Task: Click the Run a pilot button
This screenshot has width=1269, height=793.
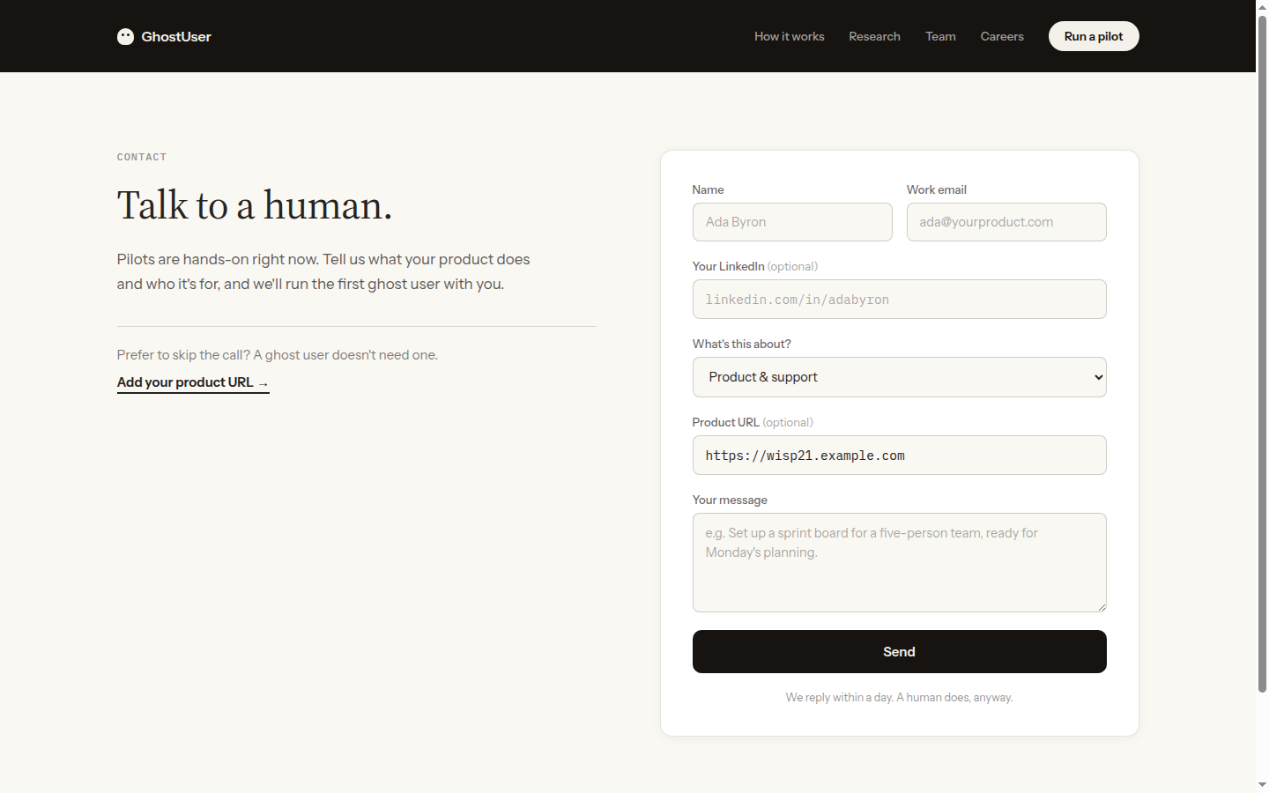Action: [1094, 36]
